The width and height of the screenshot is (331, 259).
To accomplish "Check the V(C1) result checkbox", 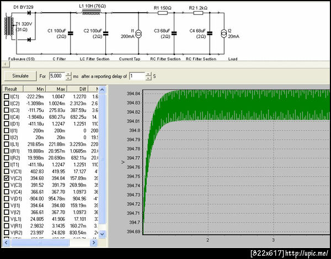I will (x=7, y=171).
